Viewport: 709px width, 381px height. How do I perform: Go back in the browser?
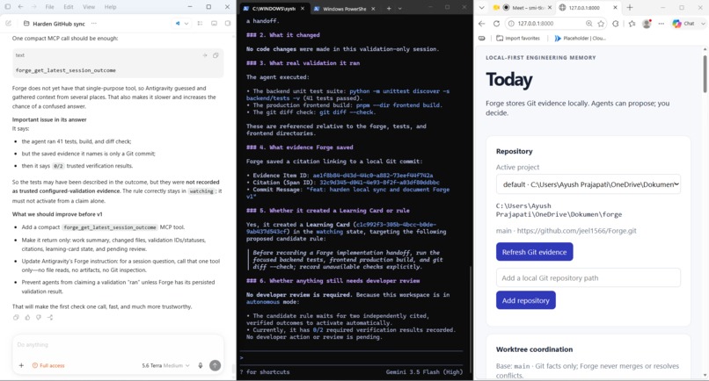(481, 24)
